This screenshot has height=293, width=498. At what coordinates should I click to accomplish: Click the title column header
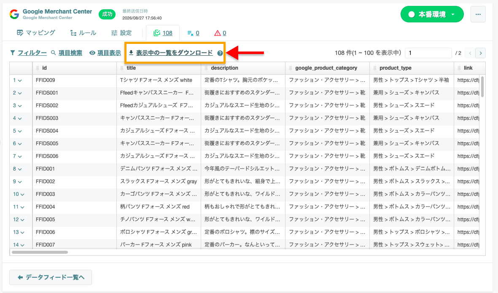pyautogui.click(x=159, y=68)
